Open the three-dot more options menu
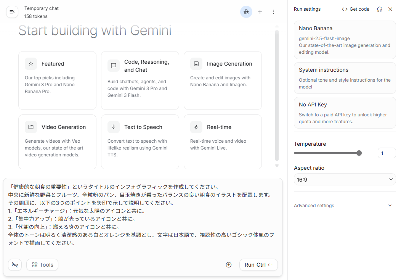 (274, 12)
